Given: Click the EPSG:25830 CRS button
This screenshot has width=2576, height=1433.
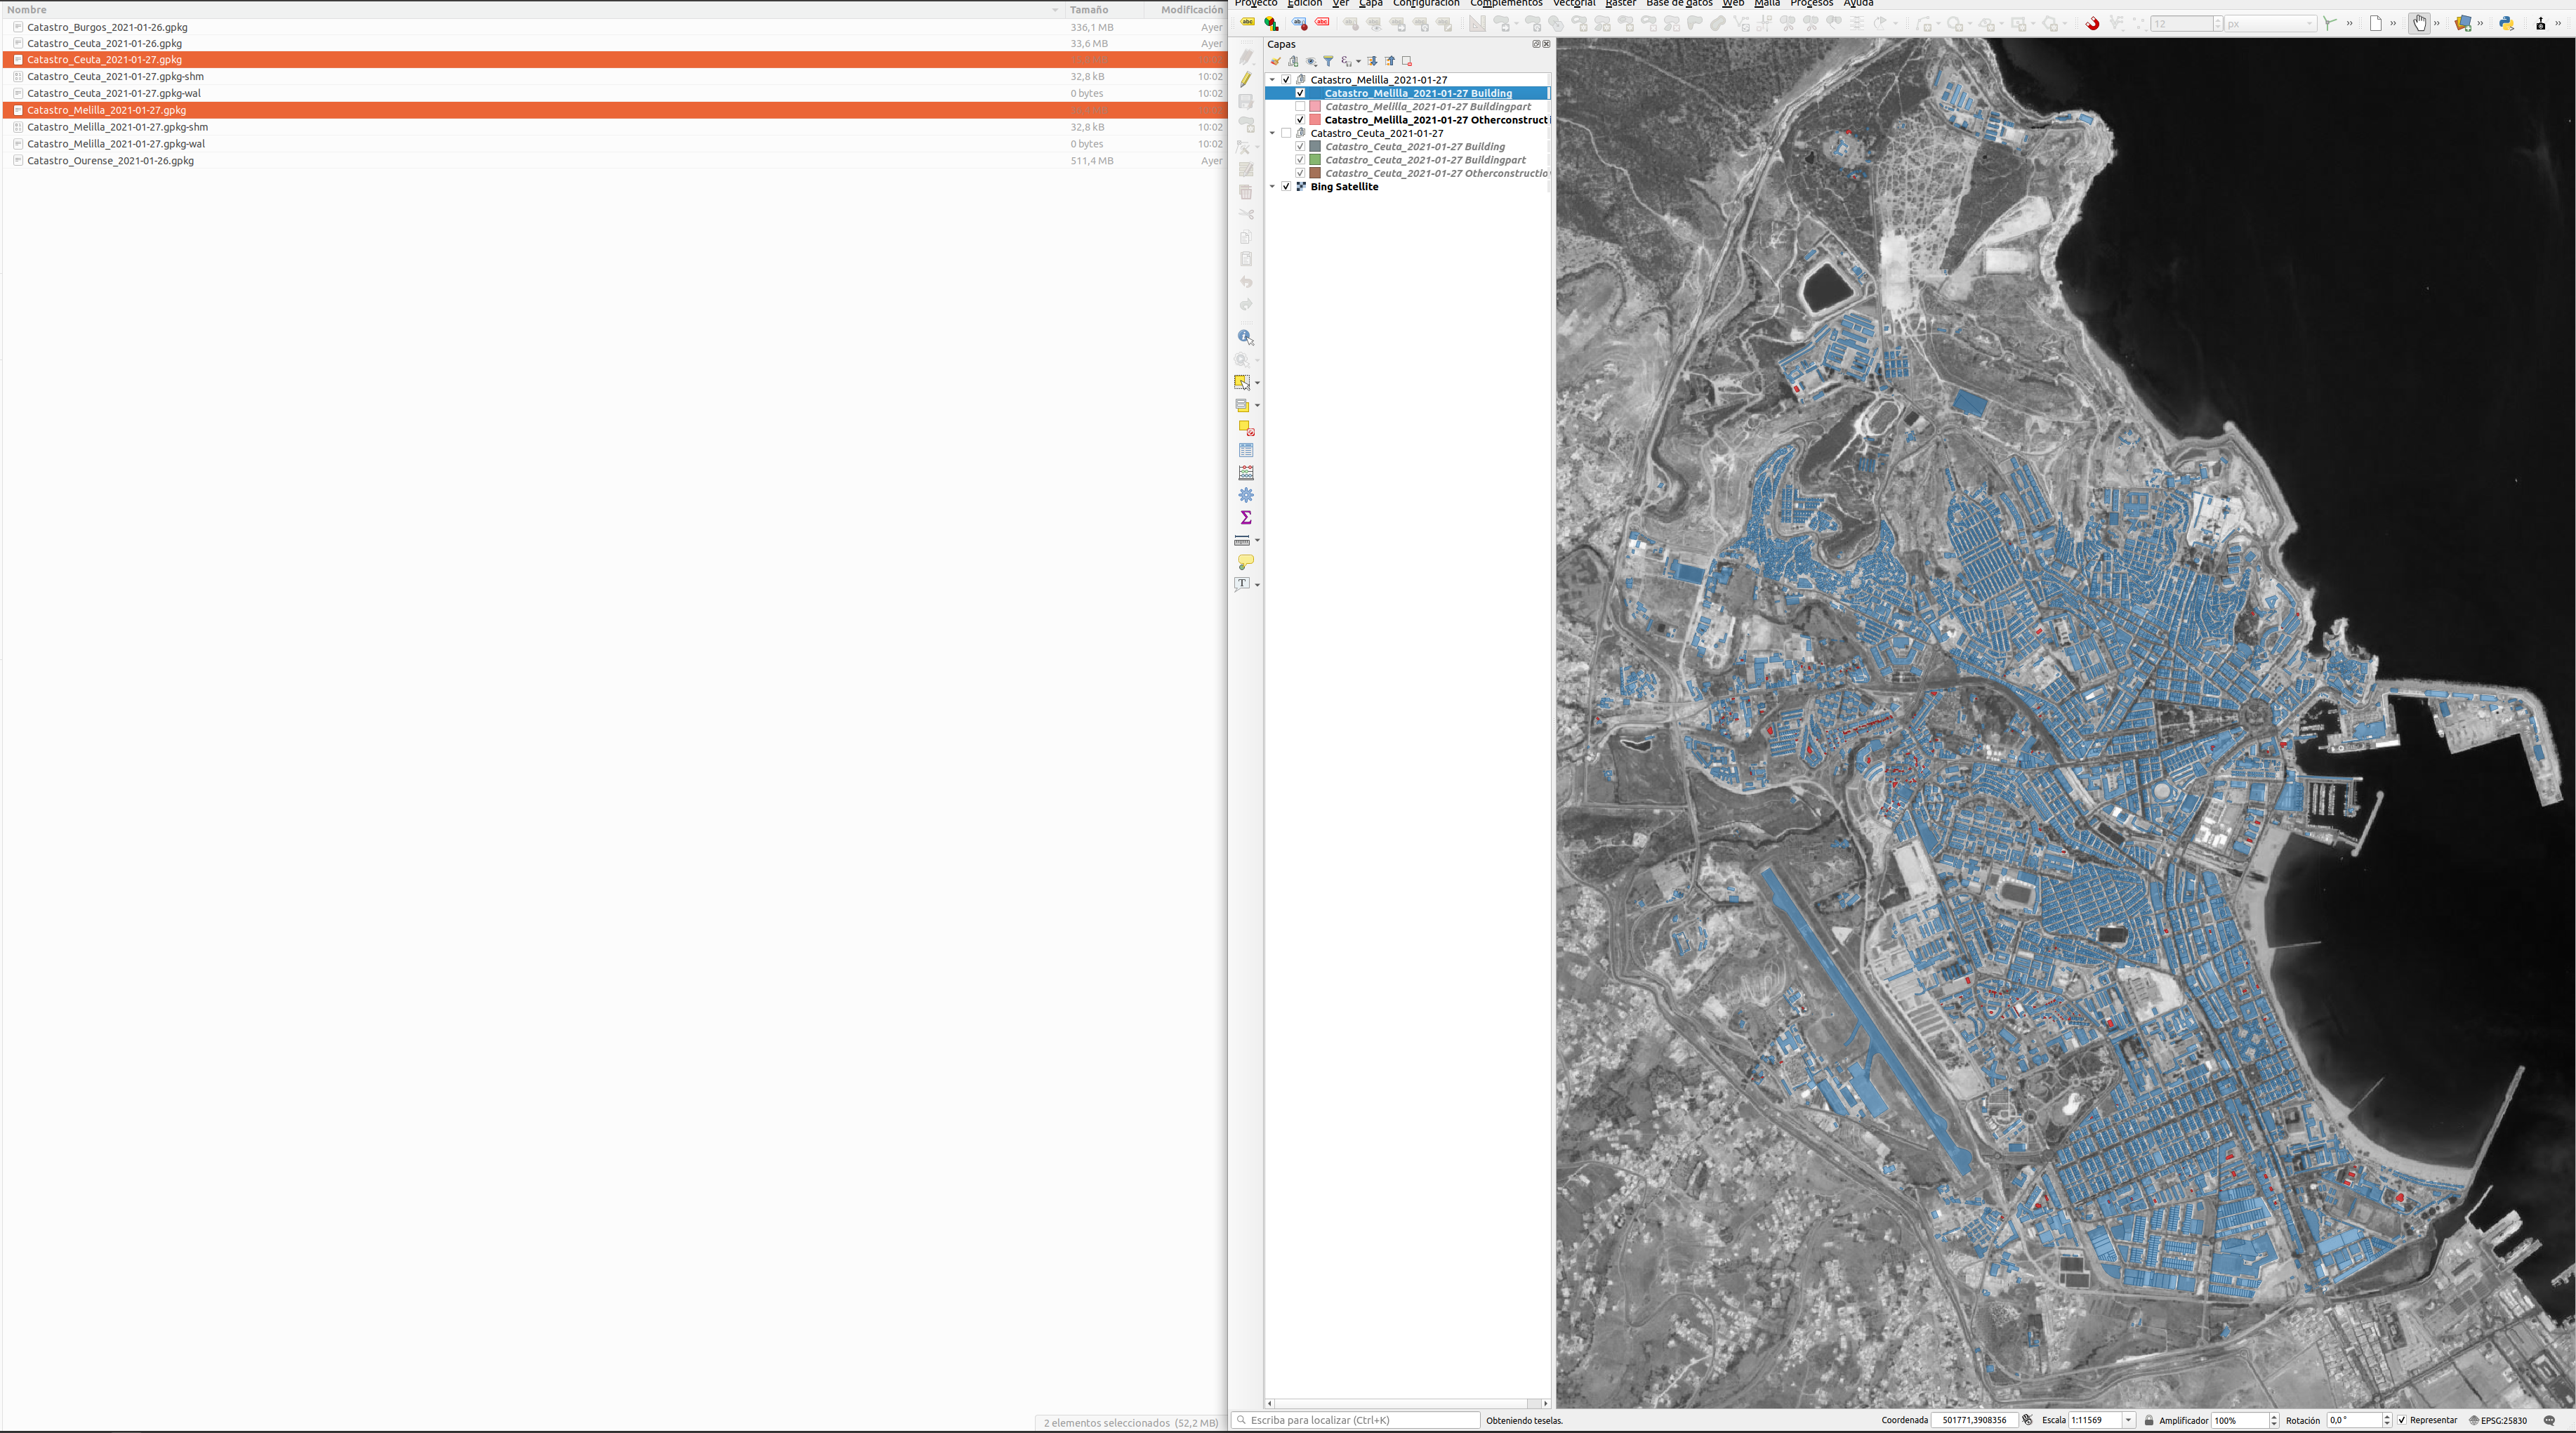Looking at the screenshot, I should click(x=2498, y=1420).
